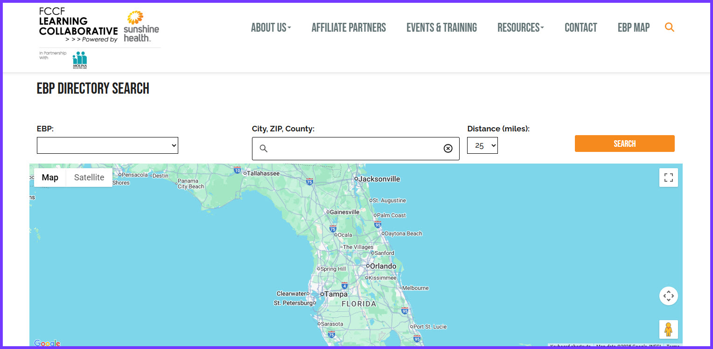This screenshot has height=349, width=713.
Task: Switch to Satellite view
Action: click(89, 178)
